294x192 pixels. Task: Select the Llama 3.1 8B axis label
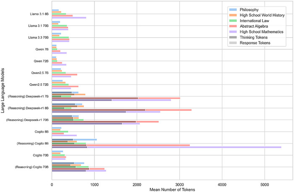37,14
